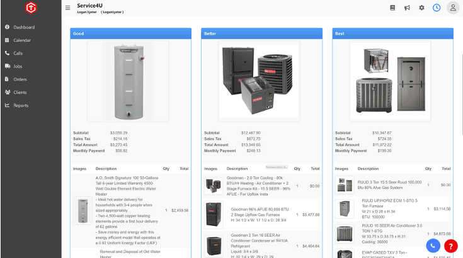Click the Calls phone icon in sidebar

pyautogui.click(x=7, y=53)
